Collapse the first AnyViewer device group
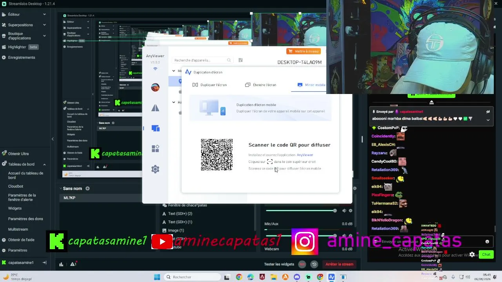 [174, 71]
